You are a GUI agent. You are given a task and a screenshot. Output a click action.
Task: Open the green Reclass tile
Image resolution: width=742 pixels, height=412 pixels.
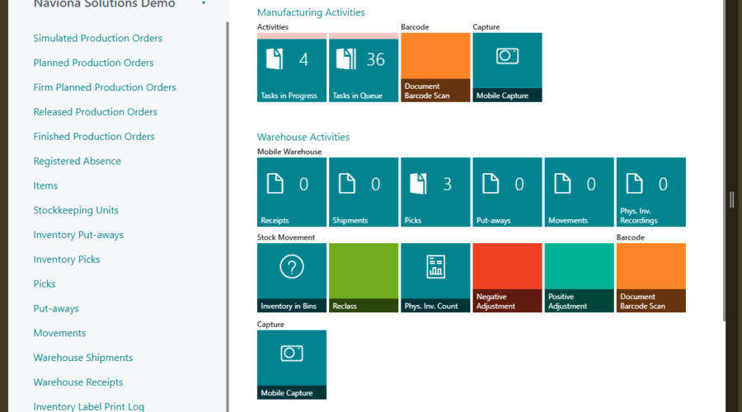click(x=364, y=278)
